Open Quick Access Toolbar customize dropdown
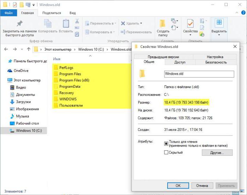Screen dimensions: 247x195 pyautogui.click(x=34, y=5)
